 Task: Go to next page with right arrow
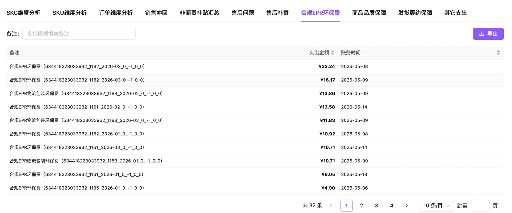407,206
